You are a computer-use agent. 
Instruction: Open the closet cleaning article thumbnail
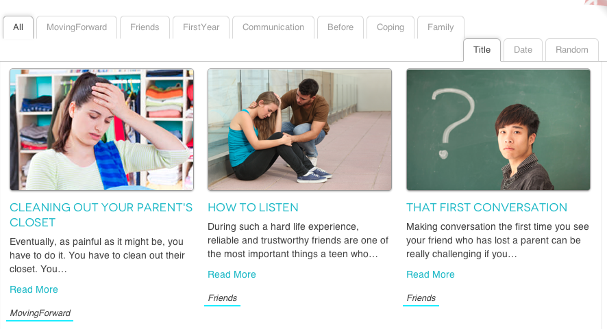click(101, 129)
